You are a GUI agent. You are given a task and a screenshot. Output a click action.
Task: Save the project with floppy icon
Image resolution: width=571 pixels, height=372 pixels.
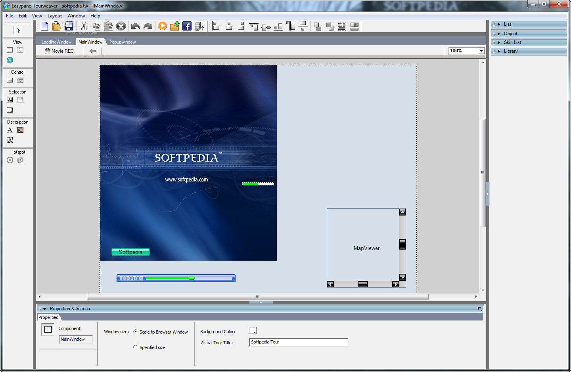pyautogui.click(x=69, y=26)
